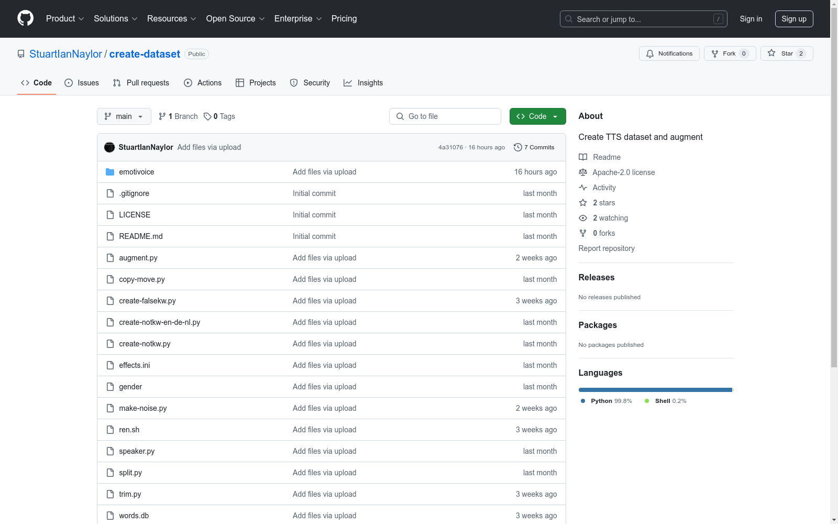Open the Insights tab

[363, 83]
